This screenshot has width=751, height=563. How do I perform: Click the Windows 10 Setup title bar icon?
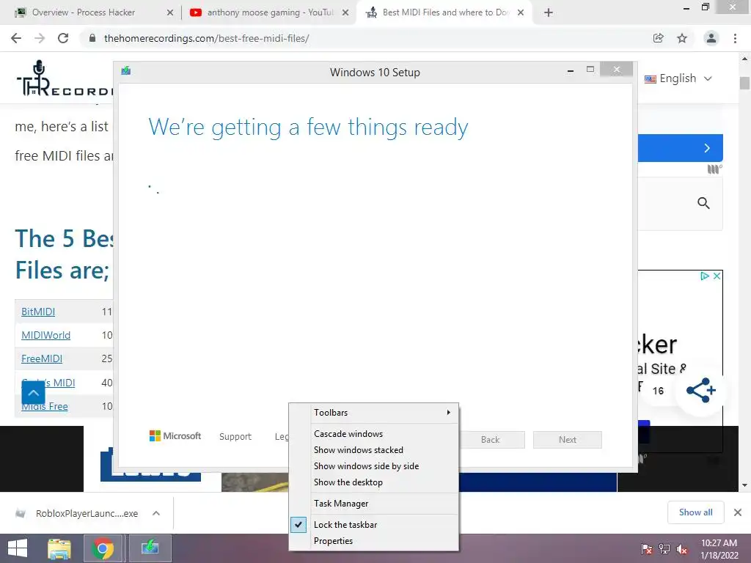coord(126,71)
